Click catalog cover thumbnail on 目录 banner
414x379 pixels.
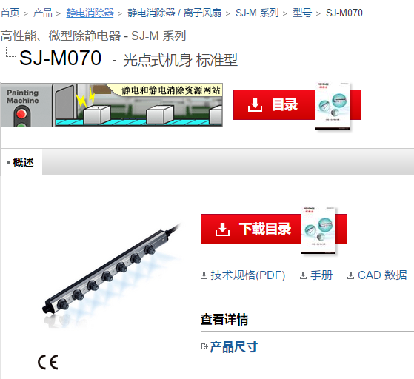[x=333, y=106]
